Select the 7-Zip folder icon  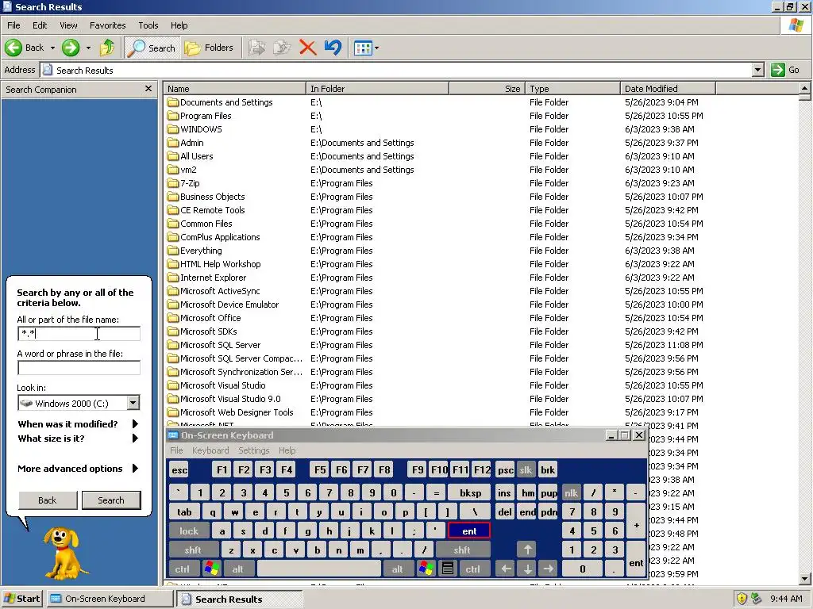172,183
